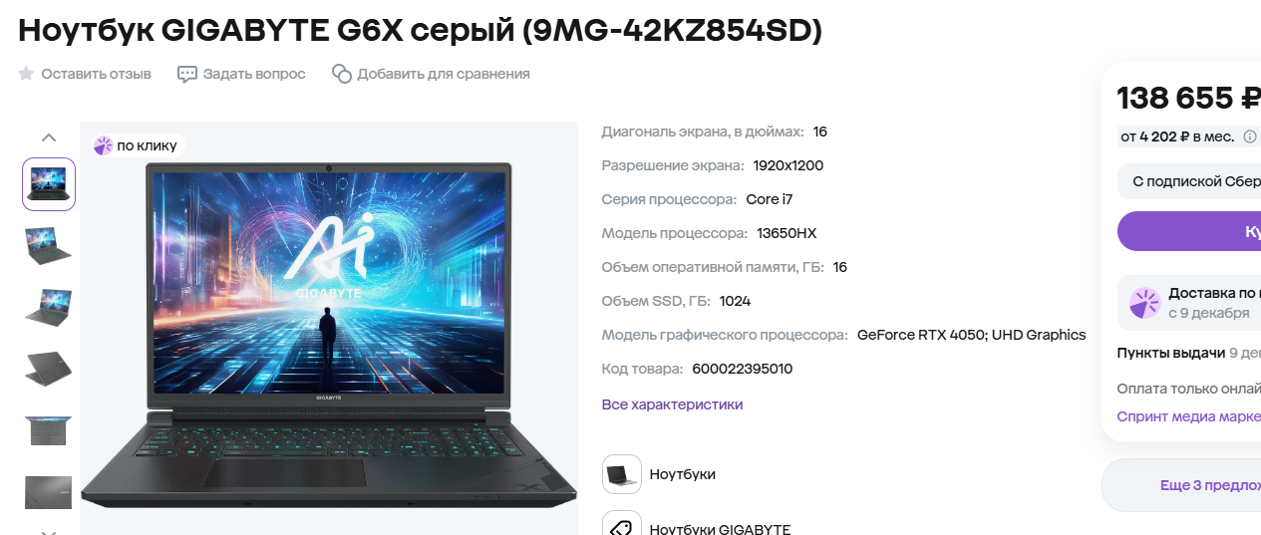Expand 'Все характеристики' full specs
Image resolution: width=1261 pixels, height=535 pixels.
[672, 404]
